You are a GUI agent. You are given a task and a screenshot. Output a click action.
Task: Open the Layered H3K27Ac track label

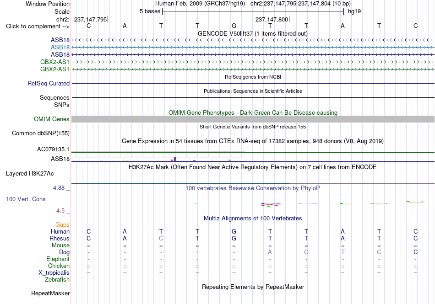30,174
